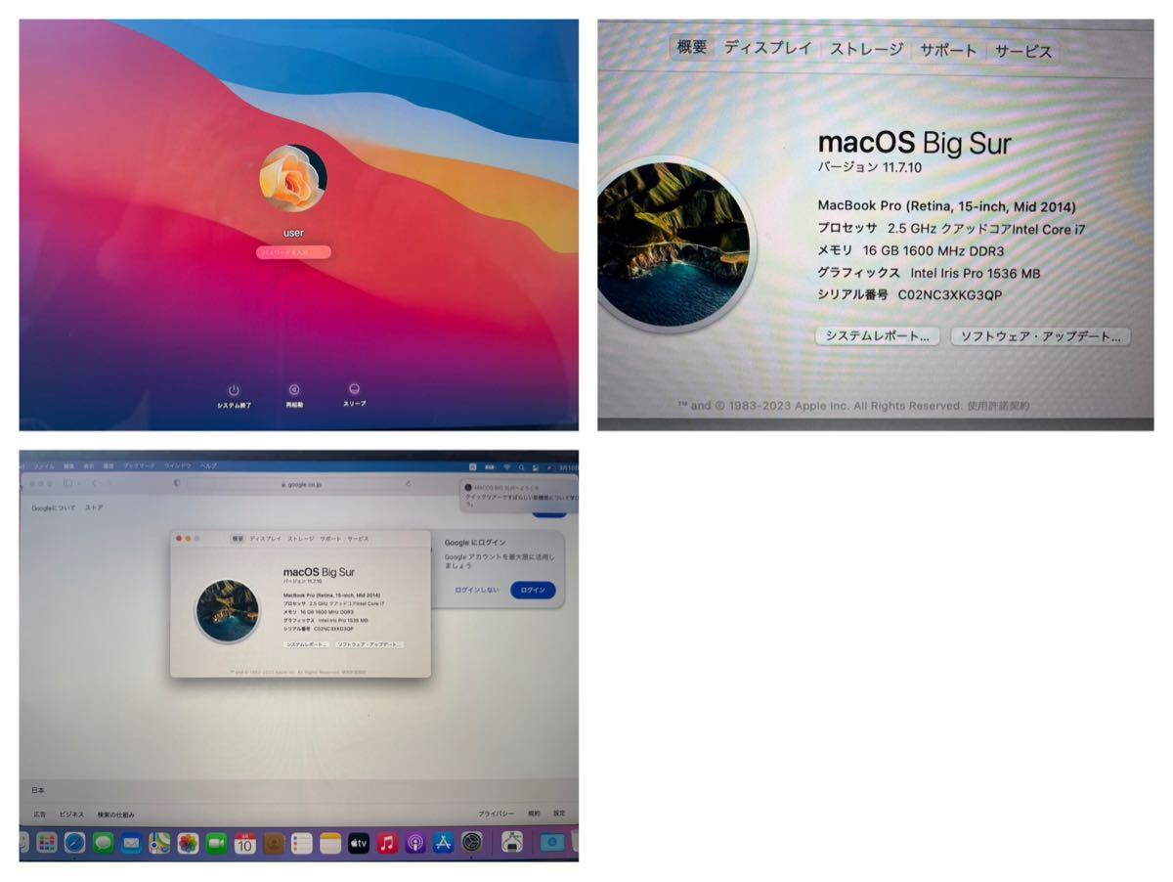The height and width of the screenshot is (882, 1173).
Task: Switch to ディスプレイ tab in About window over Safari
Action: point(265,539)
